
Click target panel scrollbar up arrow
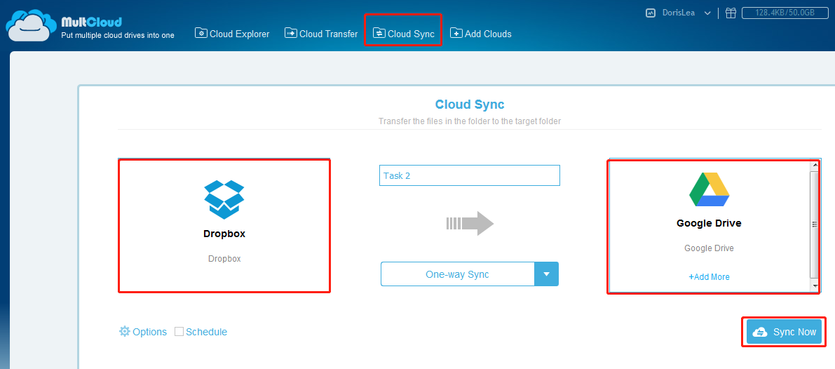814,165
